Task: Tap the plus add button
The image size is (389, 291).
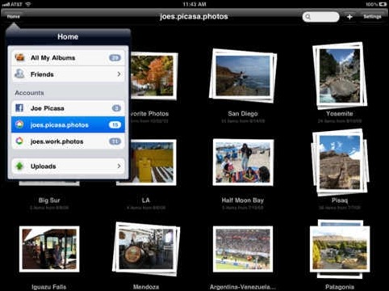Action: (349, 17)
